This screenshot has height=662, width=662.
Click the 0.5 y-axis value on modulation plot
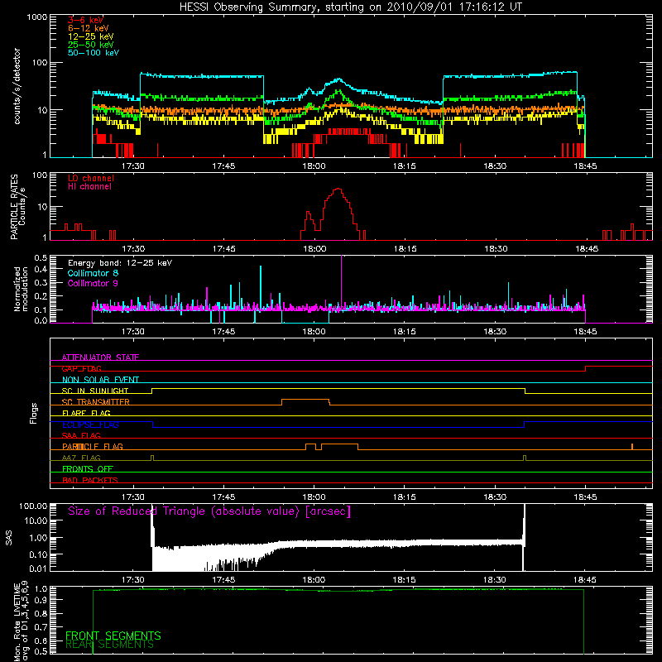tap(41, 257)
